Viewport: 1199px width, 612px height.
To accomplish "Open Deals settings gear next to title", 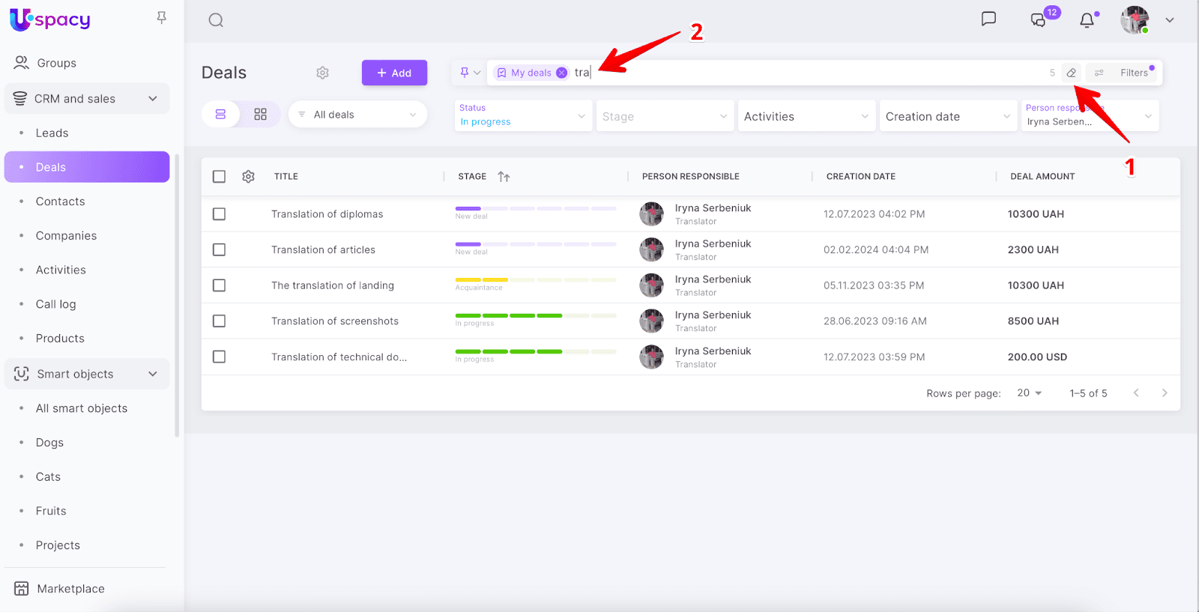I will click(x=322, y=73).
